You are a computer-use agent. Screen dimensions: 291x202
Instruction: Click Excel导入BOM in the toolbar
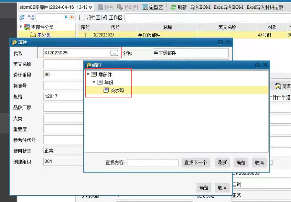click(229, 7)
